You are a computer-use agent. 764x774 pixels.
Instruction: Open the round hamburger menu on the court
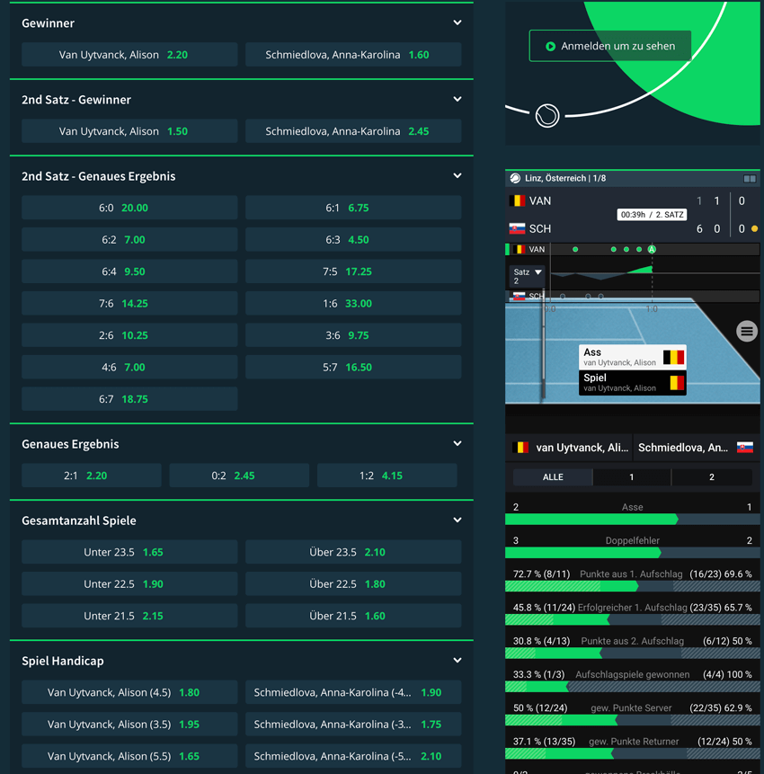(747, 331)
